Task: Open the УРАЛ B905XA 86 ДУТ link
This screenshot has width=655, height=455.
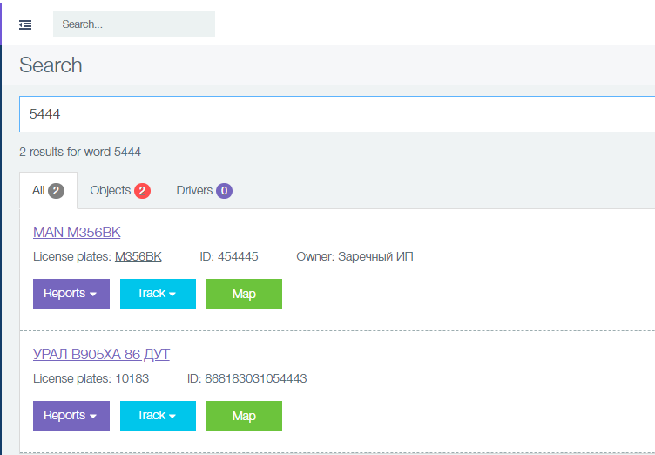Action: coord(101,354)
